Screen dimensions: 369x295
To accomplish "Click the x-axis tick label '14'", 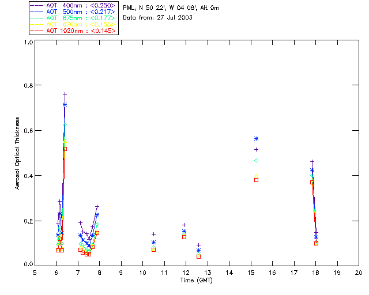I will [229, 273].
